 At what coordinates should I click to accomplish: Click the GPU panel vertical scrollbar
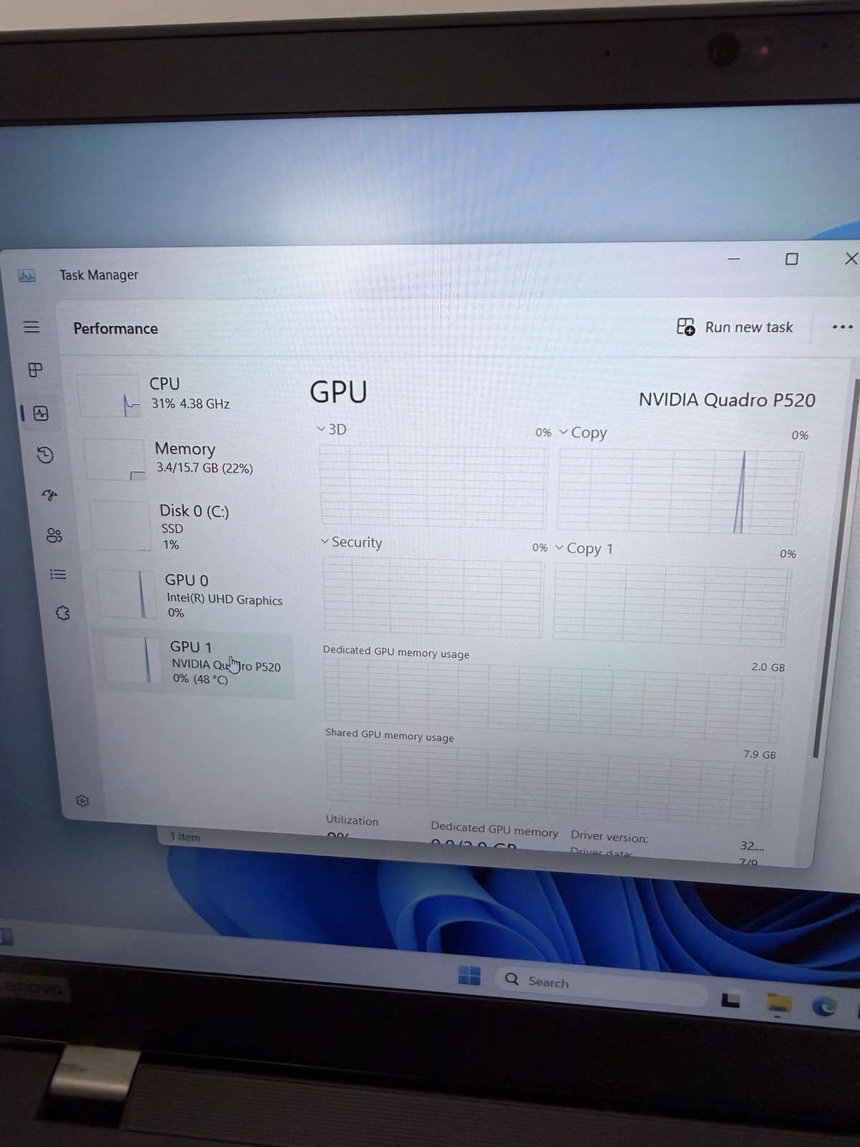click(x=836, y=566)
